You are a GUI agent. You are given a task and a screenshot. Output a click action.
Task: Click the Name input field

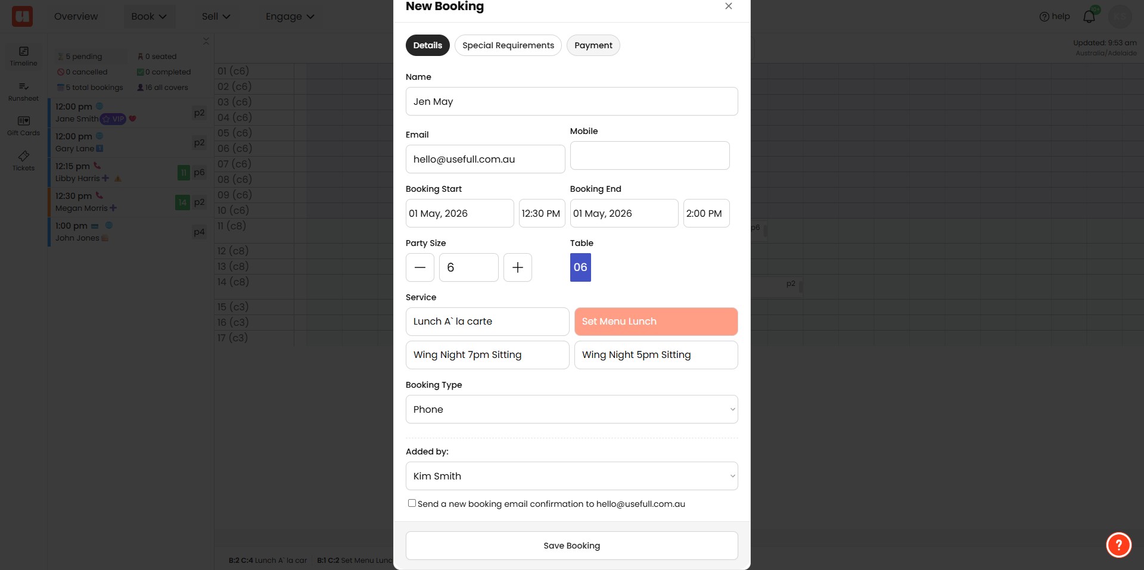tap(572, 101)
